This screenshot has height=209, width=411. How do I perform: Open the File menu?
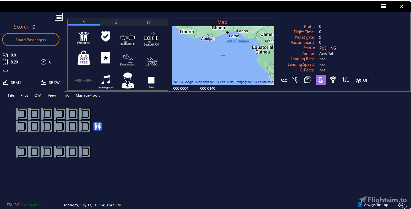11,95
